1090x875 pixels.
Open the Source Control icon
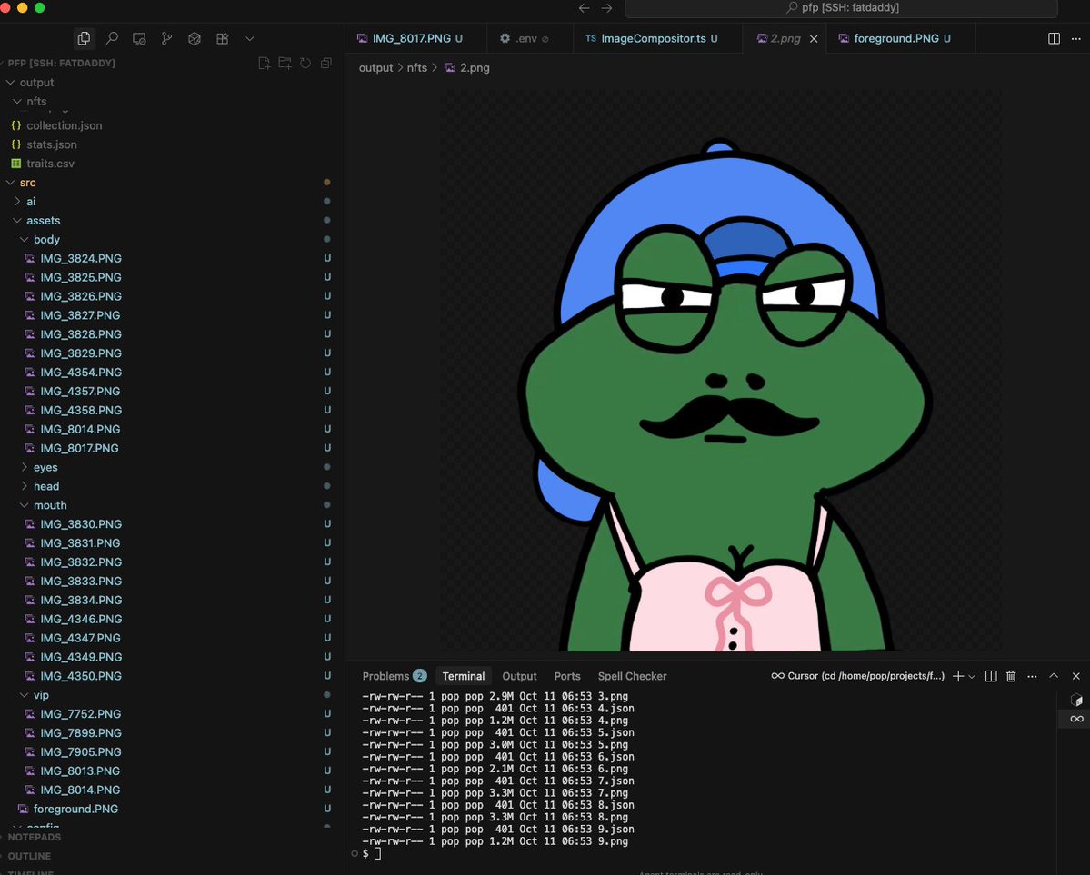pyautogui.click(x=167, y=39)
